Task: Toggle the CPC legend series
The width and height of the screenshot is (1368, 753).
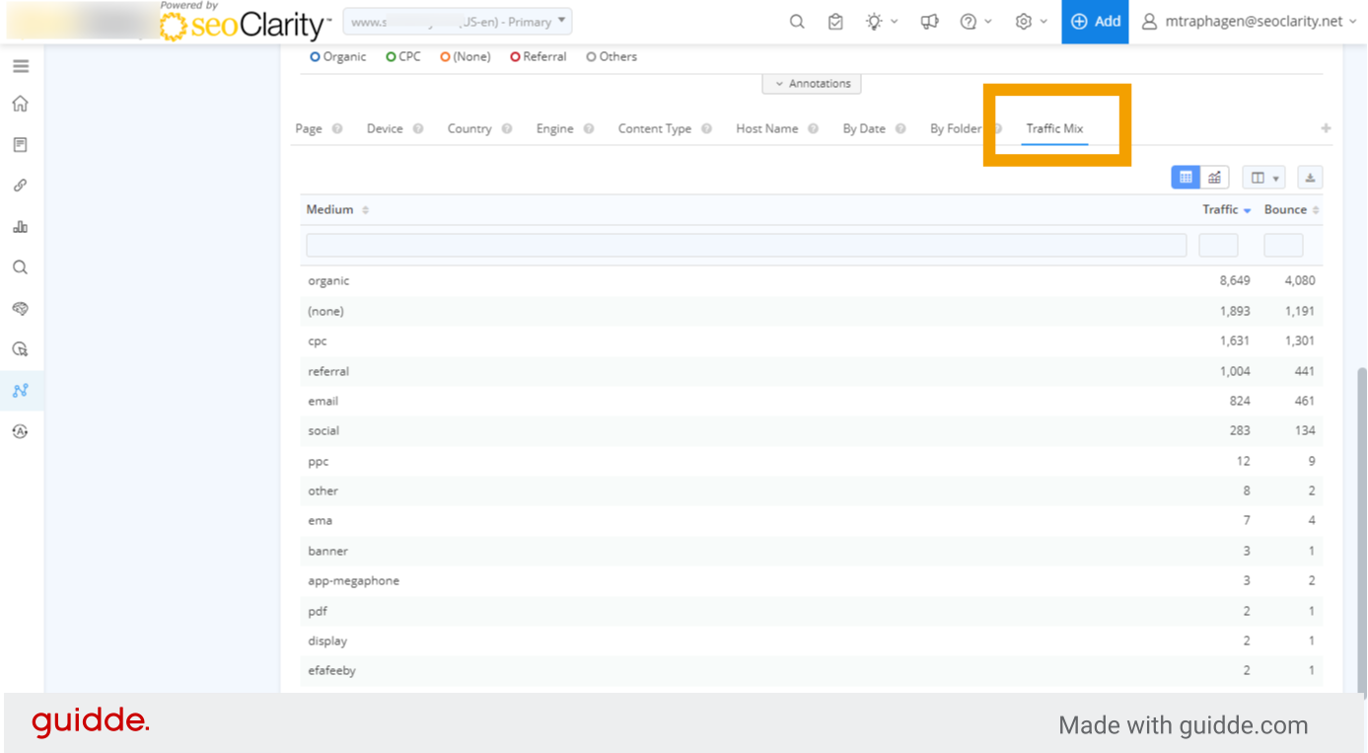Action: click(403, 57)
